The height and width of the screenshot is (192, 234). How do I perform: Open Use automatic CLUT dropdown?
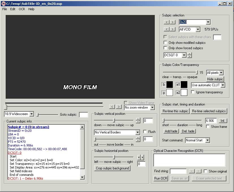coord(223,85)
